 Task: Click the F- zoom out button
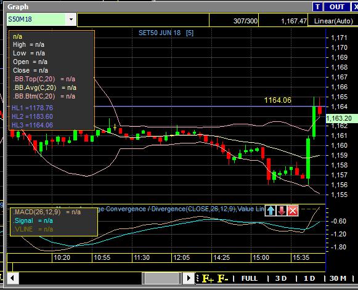(x=222, y=278)
